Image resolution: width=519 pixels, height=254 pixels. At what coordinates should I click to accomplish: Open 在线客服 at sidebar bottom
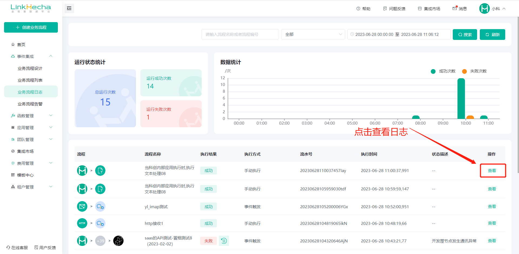pos(17,248)
